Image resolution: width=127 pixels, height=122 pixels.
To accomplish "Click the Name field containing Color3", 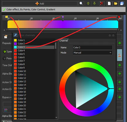I will [93, 48].
